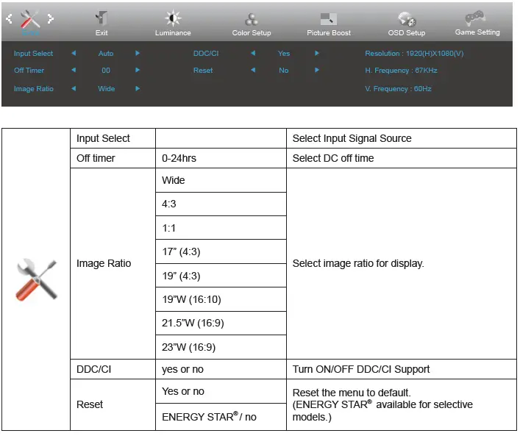Click 'Reset the menu to default.' text
Image resolution: width=520 pixels, height=436 pixels.
coord(352,393)
